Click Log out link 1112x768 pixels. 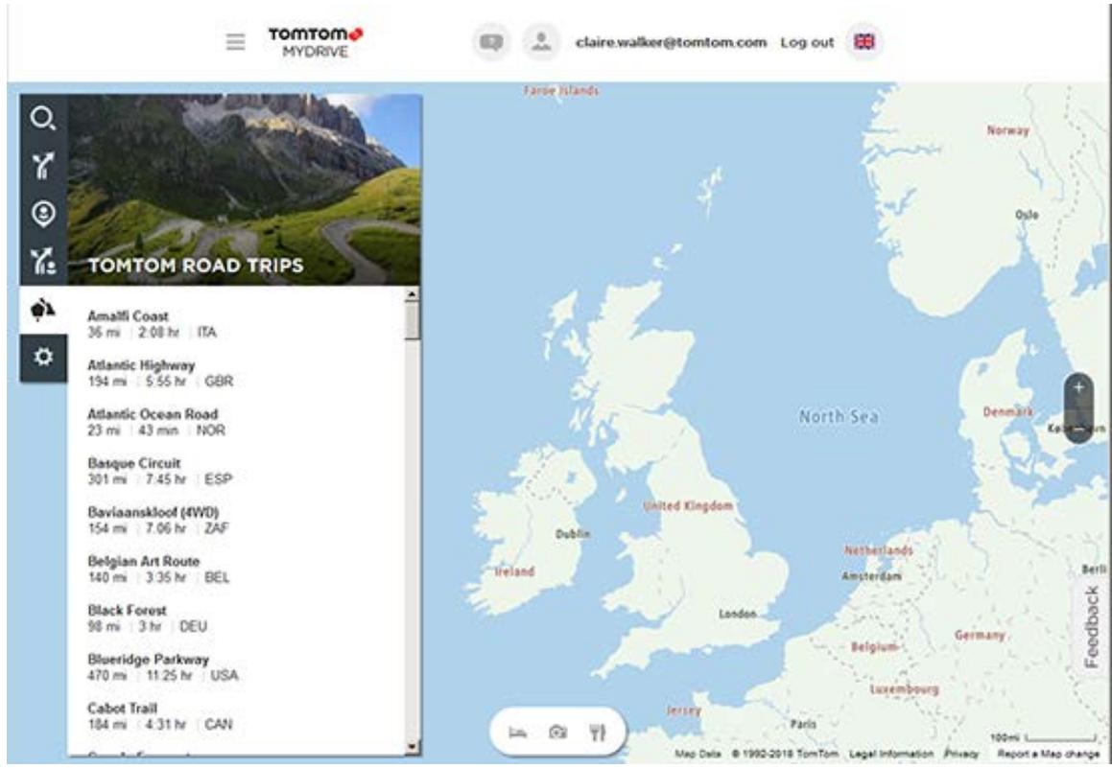[807, 42]
